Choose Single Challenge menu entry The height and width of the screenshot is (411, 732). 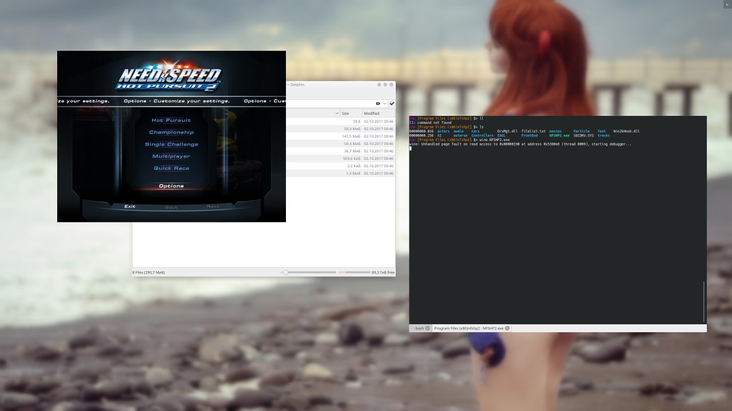point(171,144)
